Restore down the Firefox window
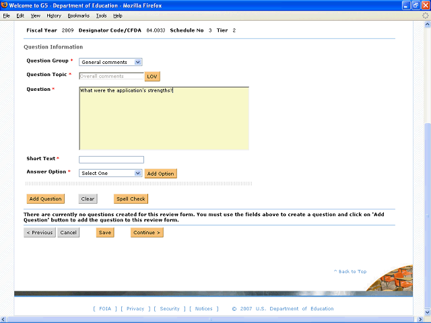Viewport: 431px width, 323px height. [x=416, y=5]
